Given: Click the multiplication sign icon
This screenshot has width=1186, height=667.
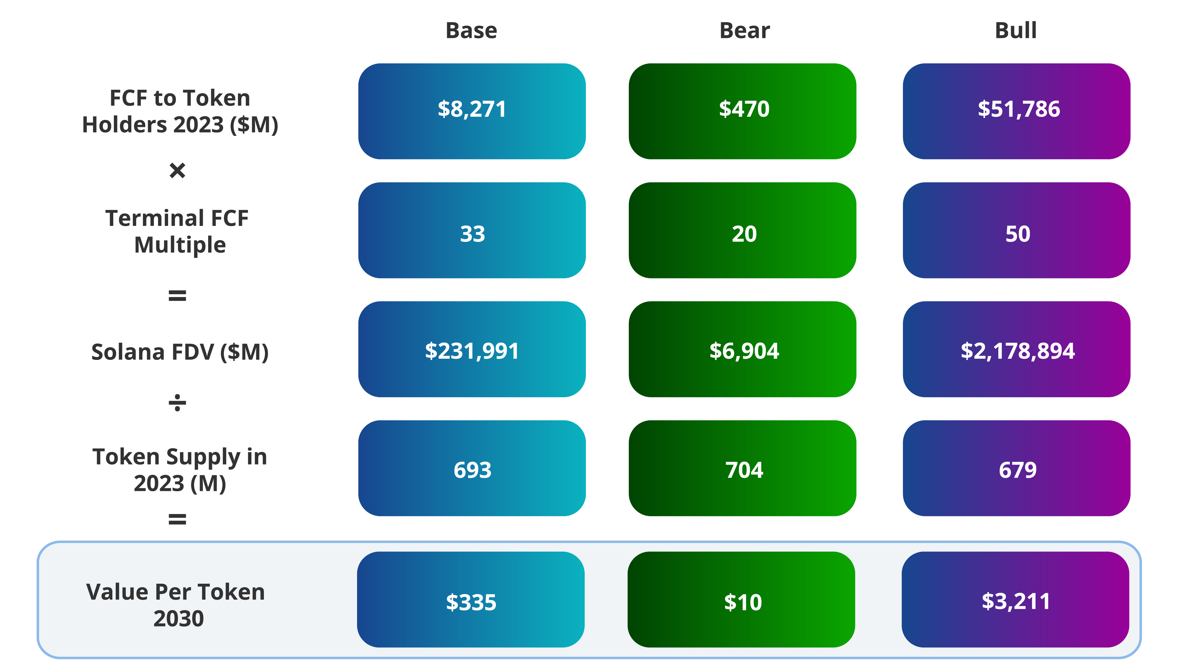Looking at the screenshot, I should [x=177, y=171].
